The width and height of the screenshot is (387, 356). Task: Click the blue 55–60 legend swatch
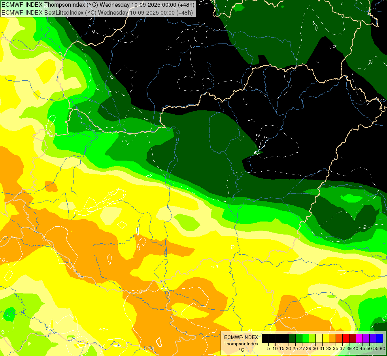tap(379, 338)
